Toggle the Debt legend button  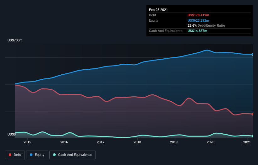pyautogui.click(x=15, y=155)
